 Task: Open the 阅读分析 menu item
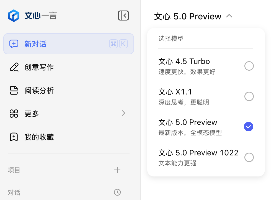pyautogui.click(x=39, y=90)
